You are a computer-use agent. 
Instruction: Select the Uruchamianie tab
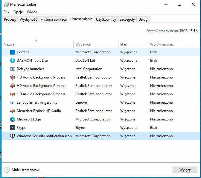click(81, 19)
